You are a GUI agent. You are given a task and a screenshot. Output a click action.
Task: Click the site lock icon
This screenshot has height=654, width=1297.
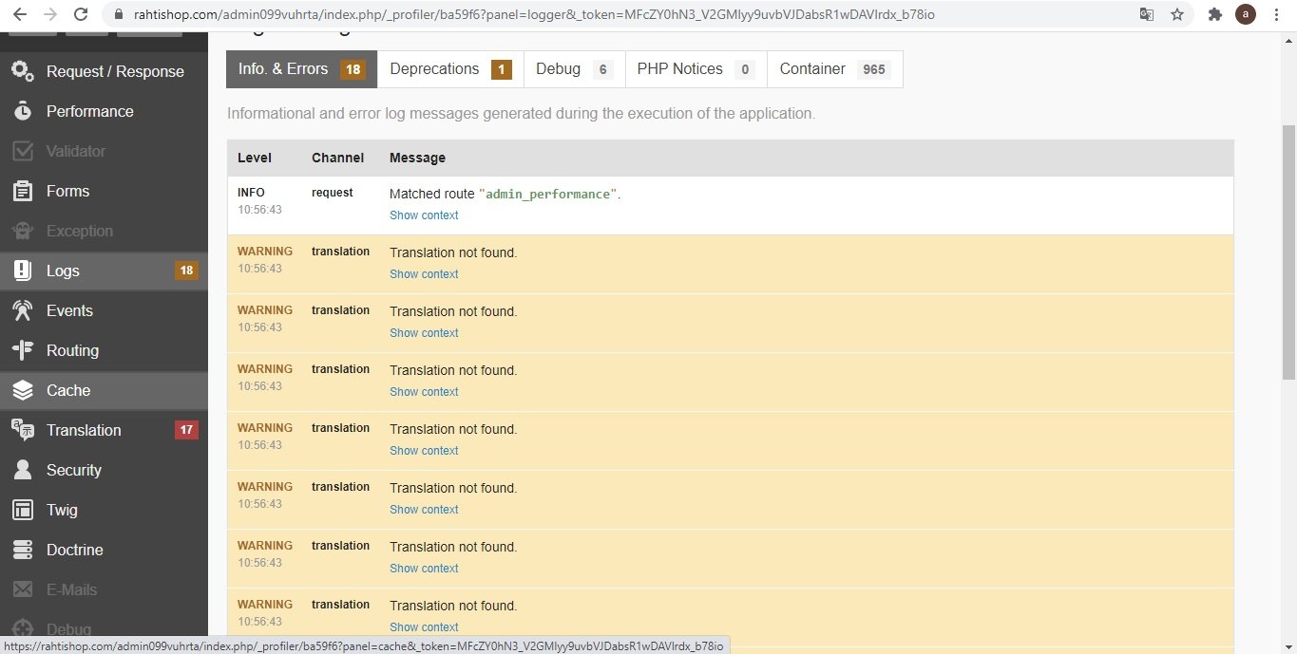pos(118,14)
